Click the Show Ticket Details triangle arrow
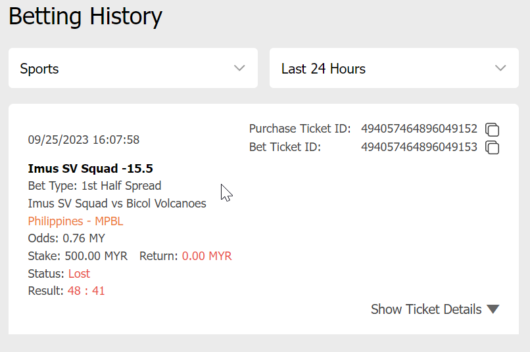This screenshot has height=352, width=530. (x=493, y=309)
